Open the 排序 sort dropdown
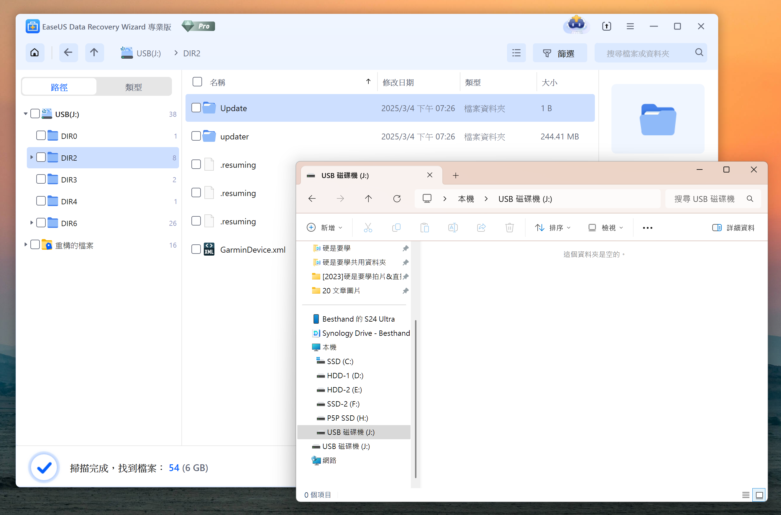Image resolution: width=781 pixels, height=515 pixels. (553, 228)
